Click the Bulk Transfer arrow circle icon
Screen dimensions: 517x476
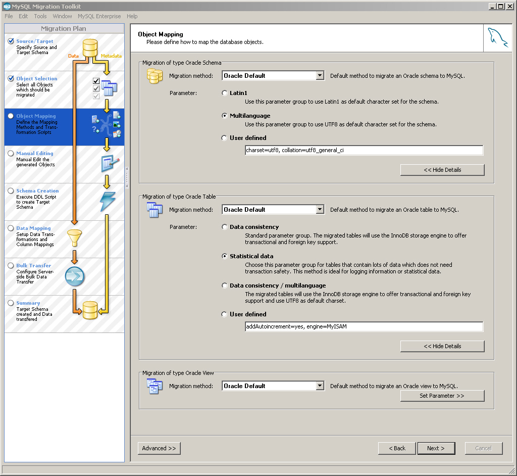(75, 276)
